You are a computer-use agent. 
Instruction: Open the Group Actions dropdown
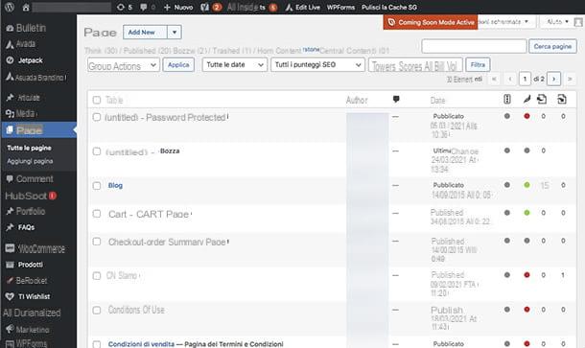click(x=124, y=65)
